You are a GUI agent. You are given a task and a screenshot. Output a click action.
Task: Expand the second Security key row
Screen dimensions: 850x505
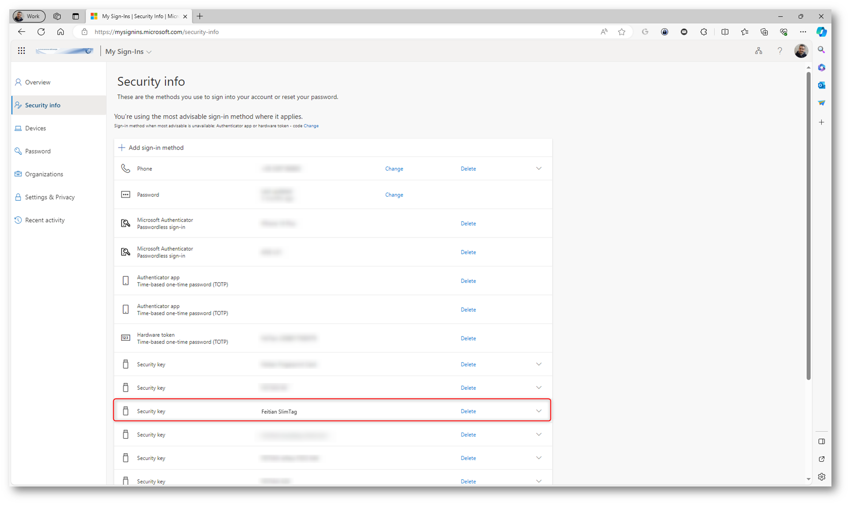[x=538, y=388]
